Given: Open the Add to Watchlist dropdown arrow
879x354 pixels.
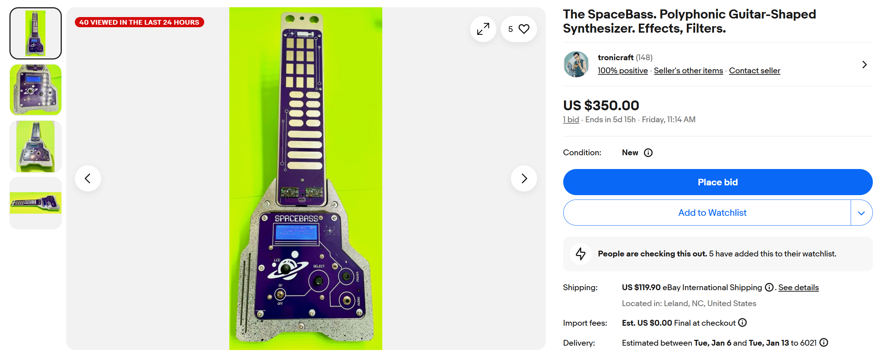Looking at the screenshot, I should click(861, 213).
